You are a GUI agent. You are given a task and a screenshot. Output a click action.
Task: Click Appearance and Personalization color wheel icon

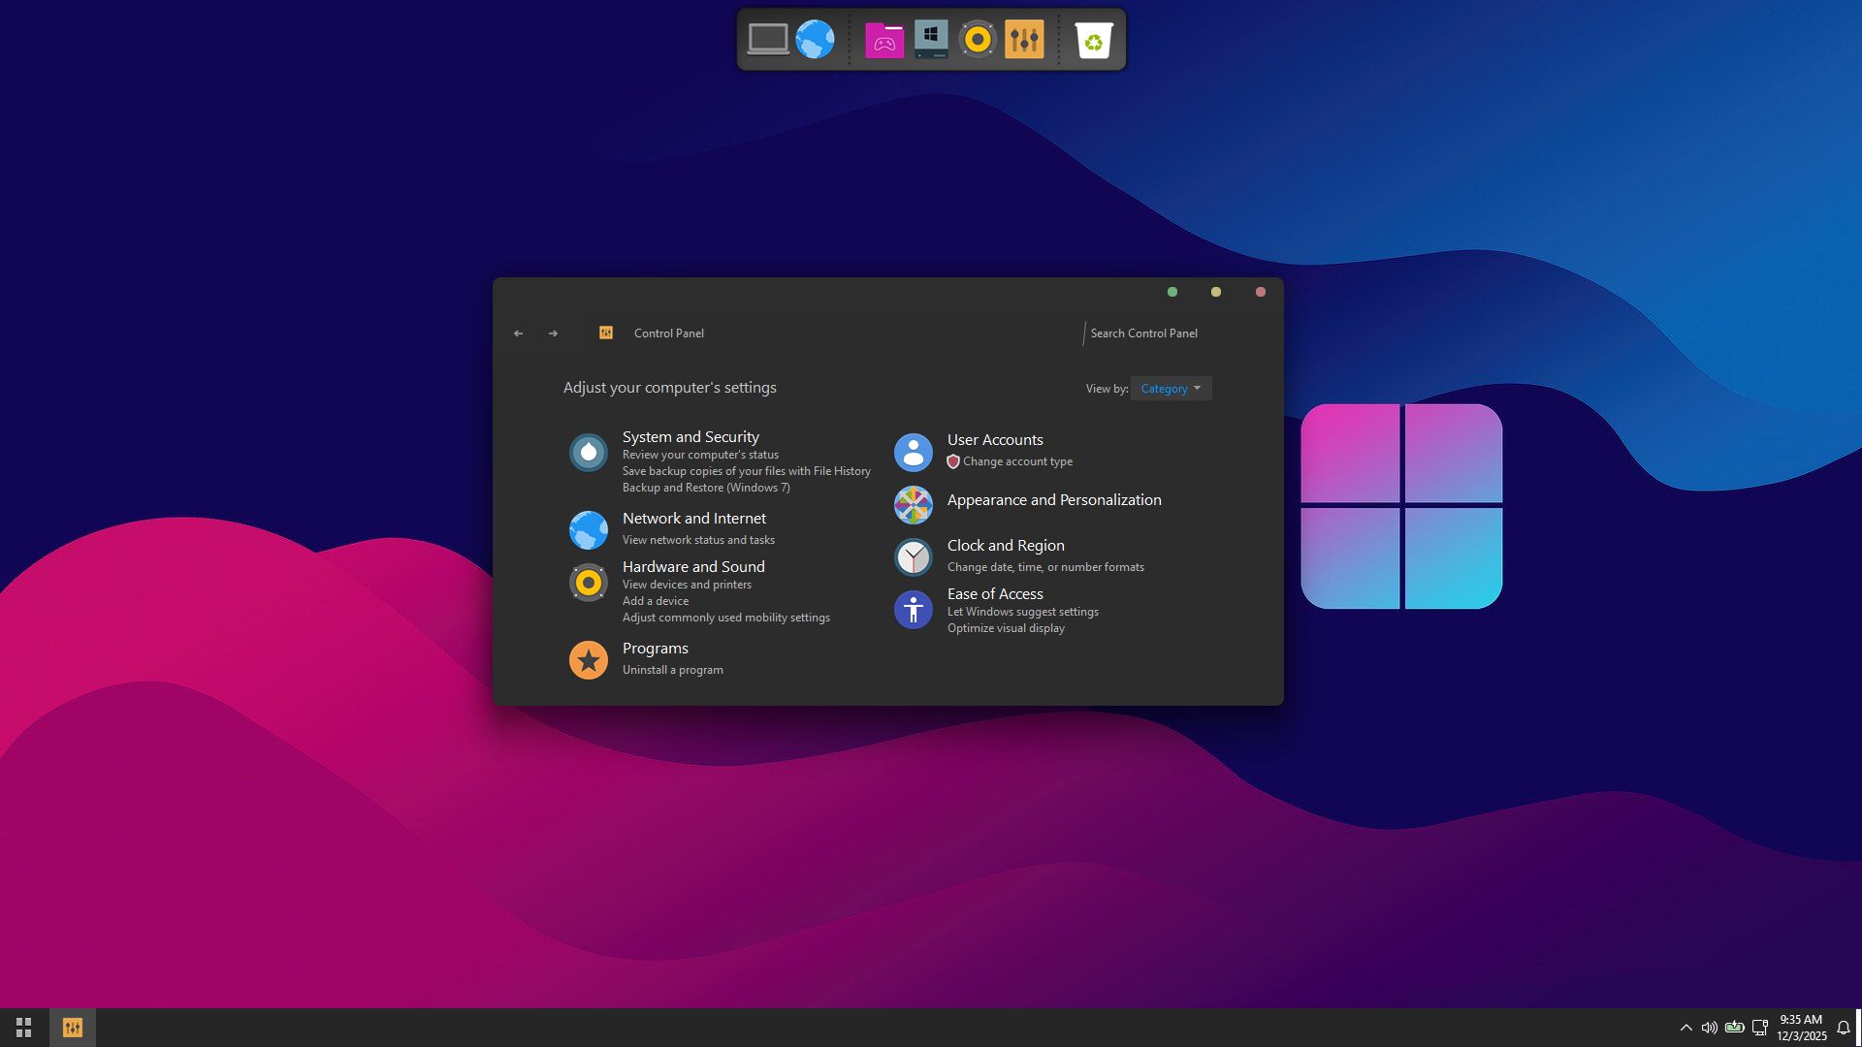[913, 505]
